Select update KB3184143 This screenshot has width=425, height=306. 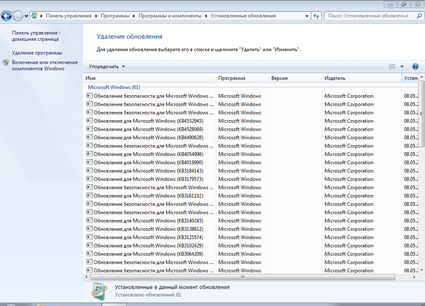pyautogui.click(x=149, y=171)
